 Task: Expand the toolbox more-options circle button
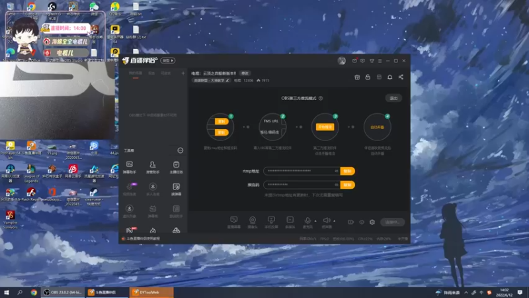181,150
